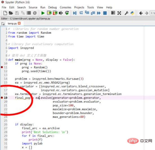
Task: Click the Debug file icon
Action: click(75, 13)
